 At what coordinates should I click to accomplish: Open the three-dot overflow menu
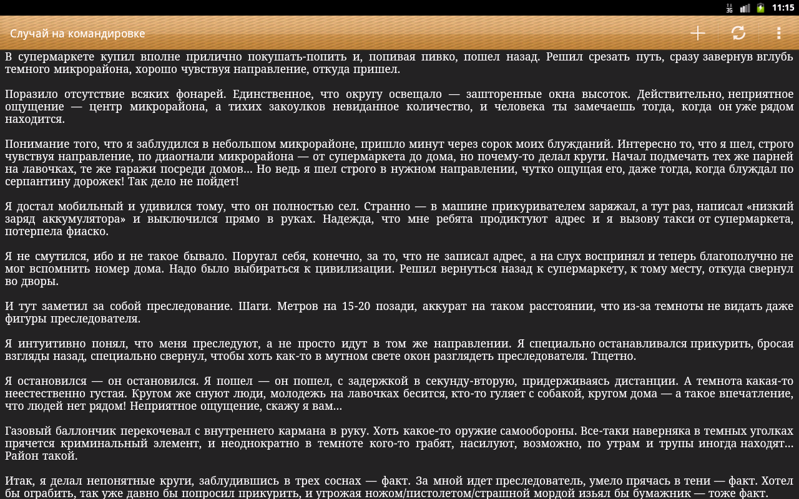pyautogui.click(x=778, y=33)
